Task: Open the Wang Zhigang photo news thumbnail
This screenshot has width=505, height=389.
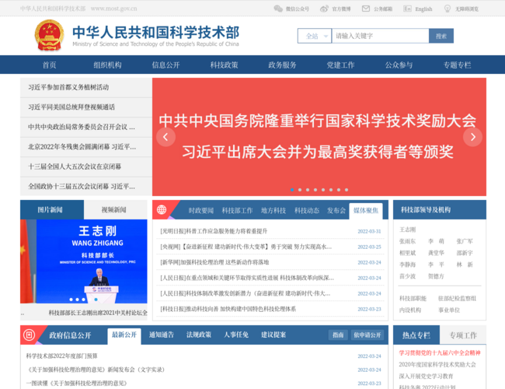Action: click(x=84, y=261)
